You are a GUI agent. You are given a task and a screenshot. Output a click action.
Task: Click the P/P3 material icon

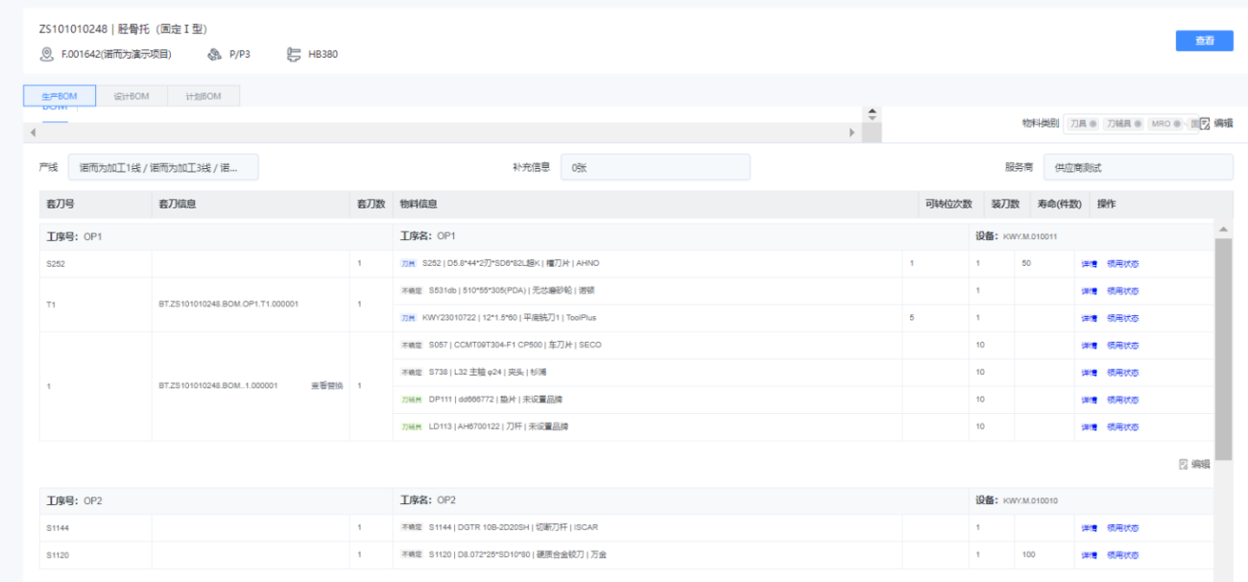[x=214, y=55]
